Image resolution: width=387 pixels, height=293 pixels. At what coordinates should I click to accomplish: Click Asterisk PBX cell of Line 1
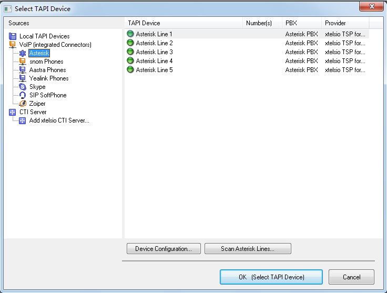(x=302, y=34)
